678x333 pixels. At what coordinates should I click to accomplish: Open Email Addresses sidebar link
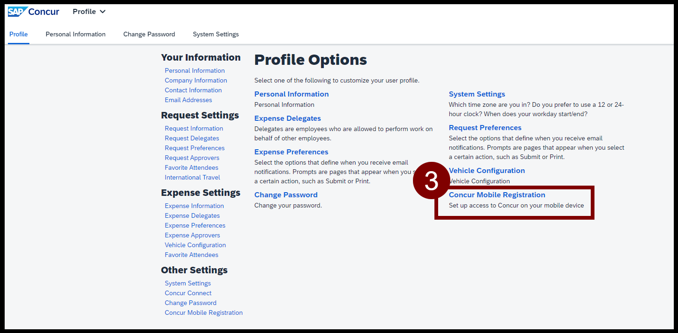point(188,100)
